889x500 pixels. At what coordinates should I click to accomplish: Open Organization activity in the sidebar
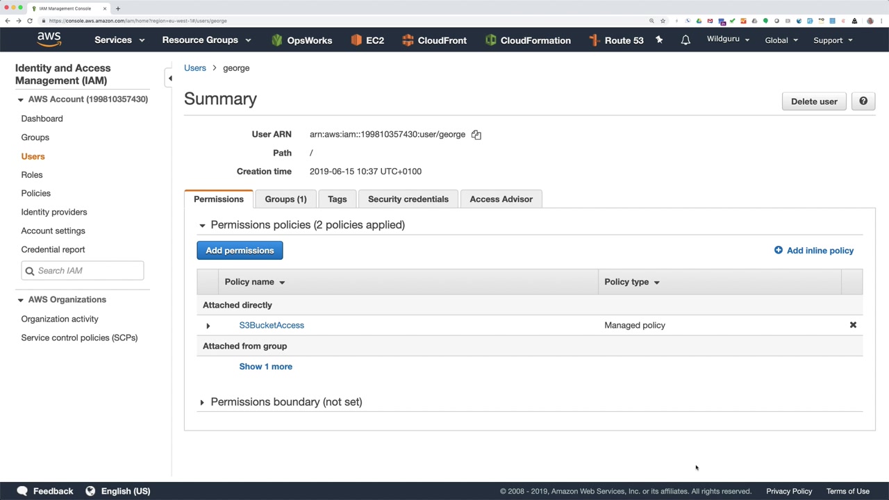(60, 319)
